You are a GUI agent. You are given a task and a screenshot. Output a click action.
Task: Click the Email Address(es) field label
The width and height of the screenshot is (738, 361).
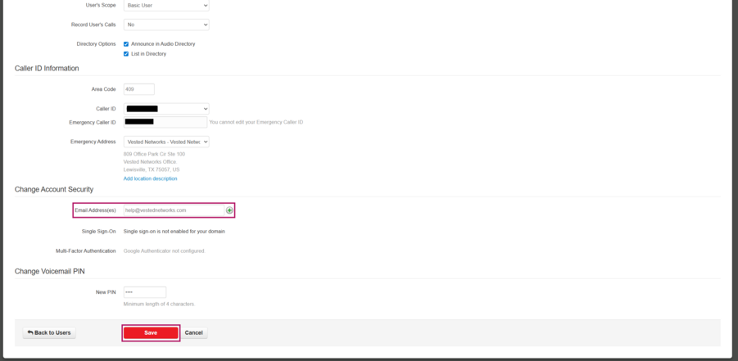pyautogui.click(x=95, y=210)
